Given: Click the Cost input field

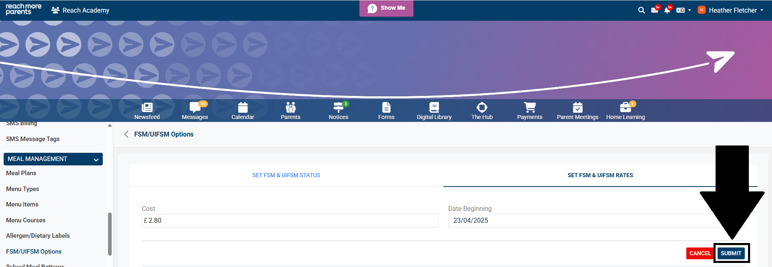Looking at the screenshot, I should (290, 221).
